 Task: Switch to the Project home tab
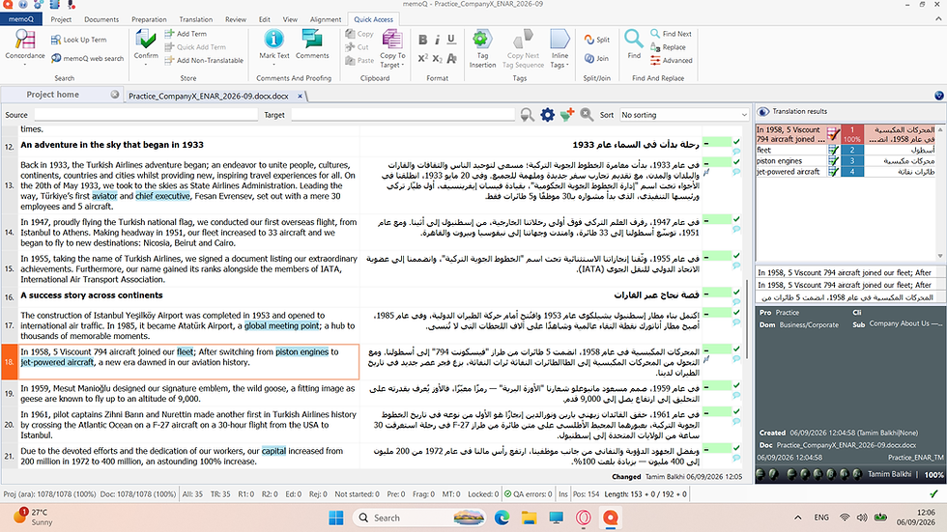pyautogui.click(x=52, y=95)
